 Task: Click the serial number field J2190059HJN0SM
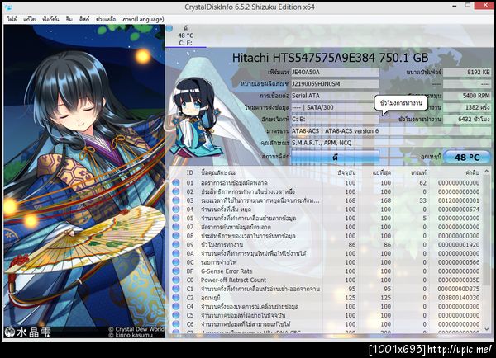pos(335,84)
